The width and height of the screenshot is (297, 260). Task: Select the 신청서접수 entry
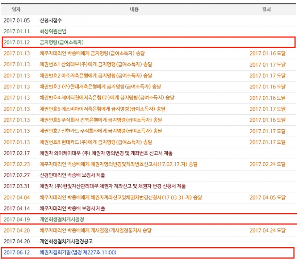(51, 20)
